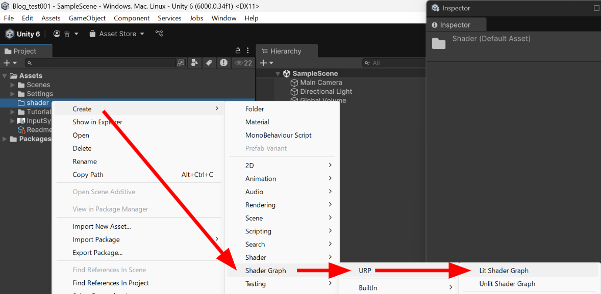Click the InputSystem asset icon
Viewport: 601px width, 294px height.
[x=21, y=121]
